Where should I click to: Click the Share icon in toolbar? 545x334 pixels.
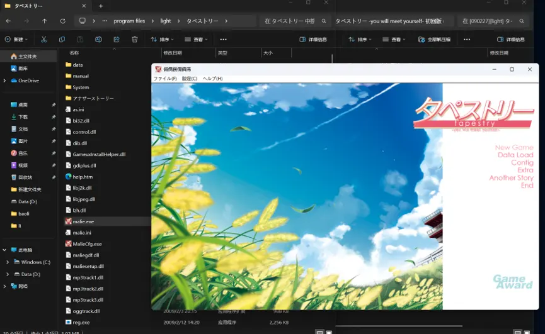pyautogui.click(x=117, y=40)
